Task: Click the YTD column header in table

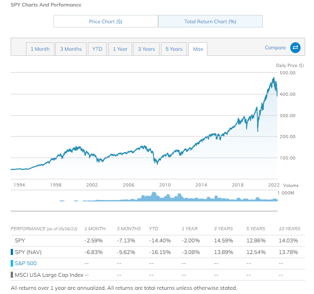Action: 154,229
